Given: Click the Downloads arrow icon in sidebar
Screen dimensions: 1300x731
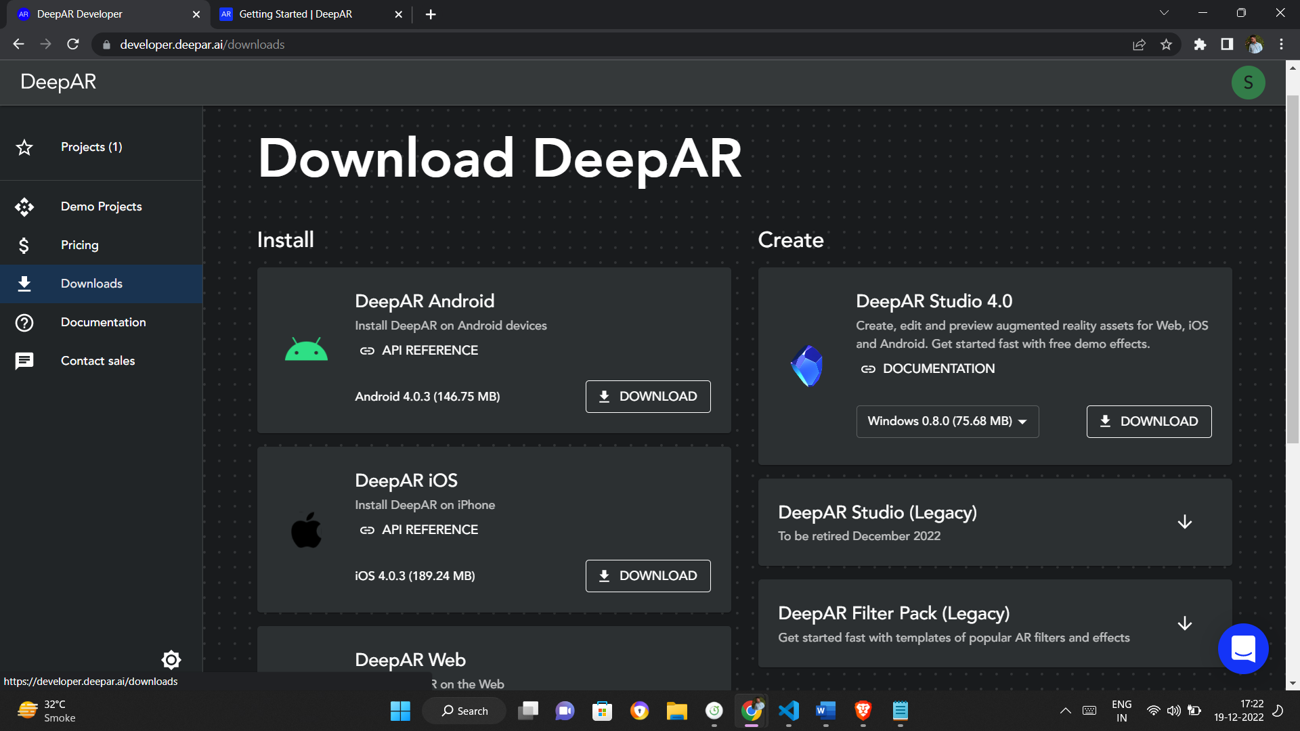Looking at the screenshot, I should 24,284.
